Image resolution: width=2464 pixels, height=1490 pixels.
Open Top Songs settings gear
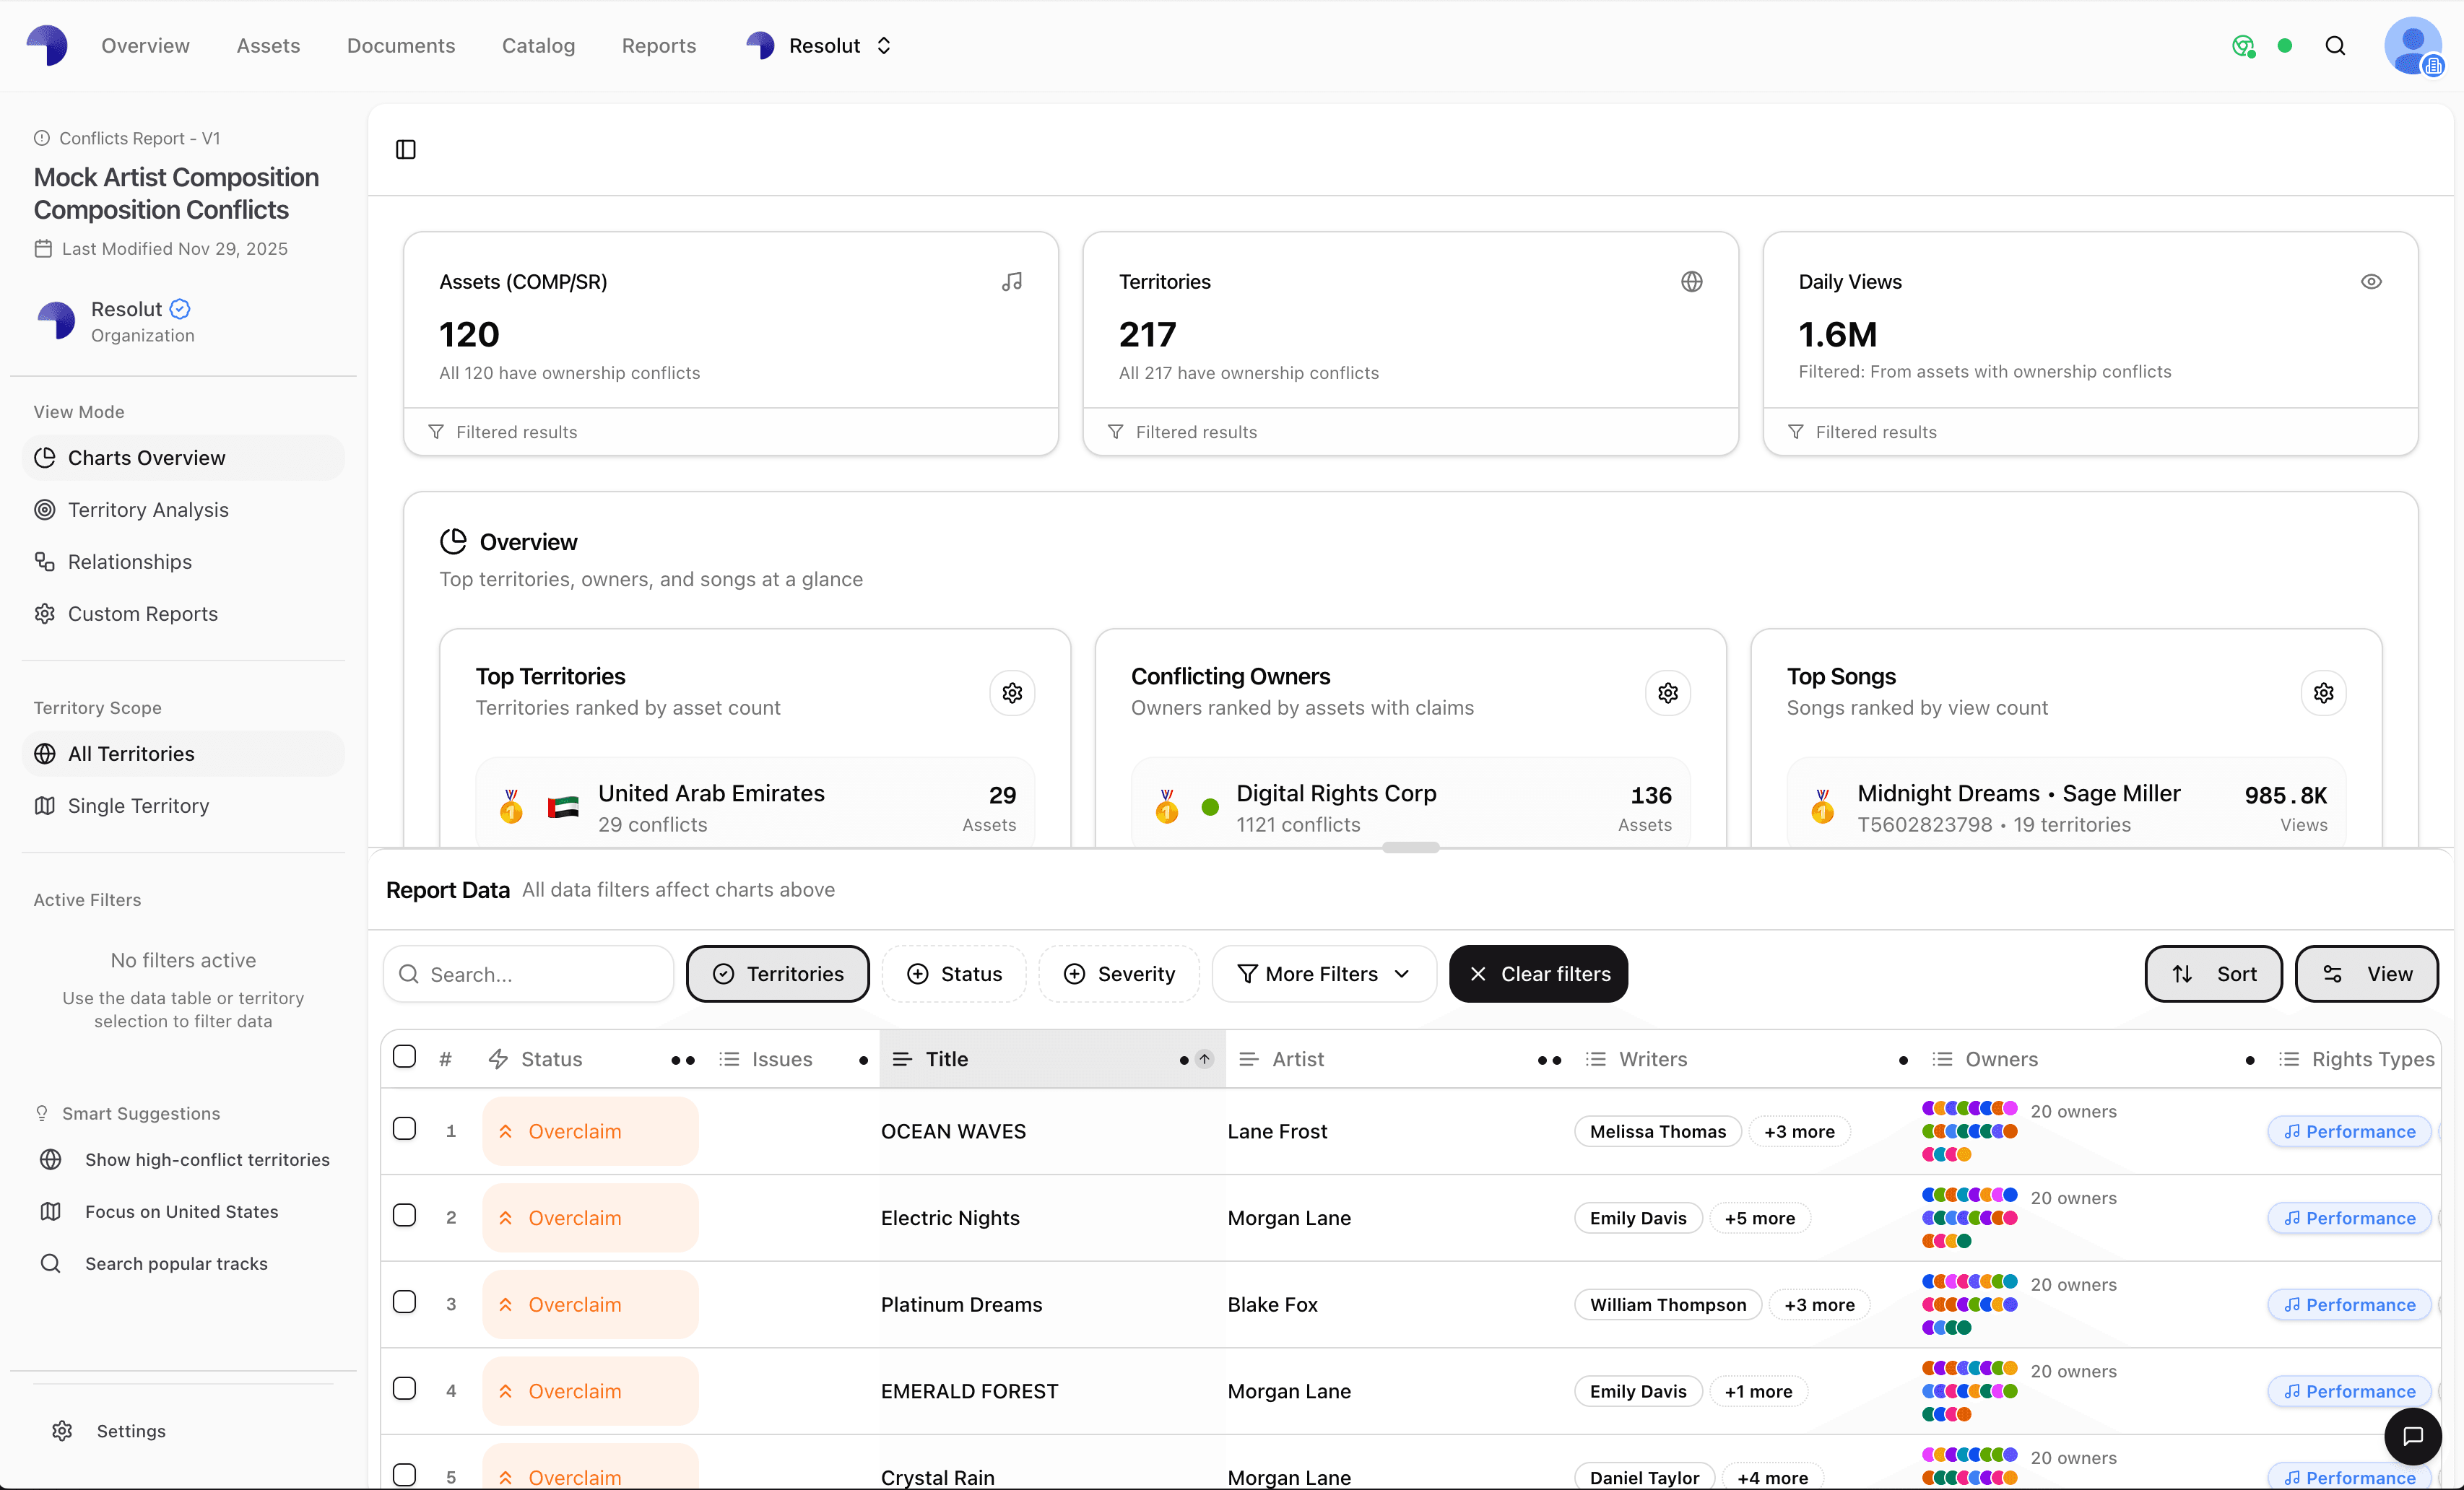pos(2324,692)
